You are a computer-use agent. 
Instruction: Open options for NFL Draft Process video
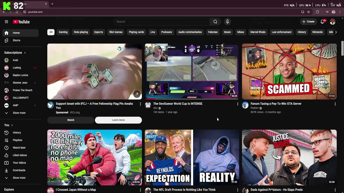click(x=238, y=190)
